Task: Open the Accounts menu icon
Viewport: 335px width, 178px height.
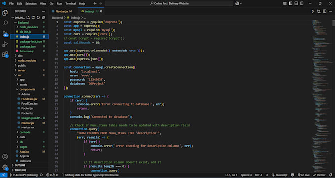Action: point(5,157)
